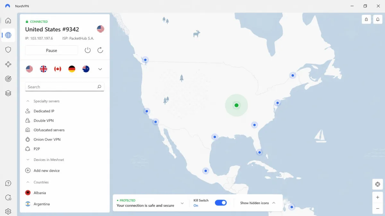
Task: Open the Threat Protection shield icon
Action: click(x=8, y=50)
